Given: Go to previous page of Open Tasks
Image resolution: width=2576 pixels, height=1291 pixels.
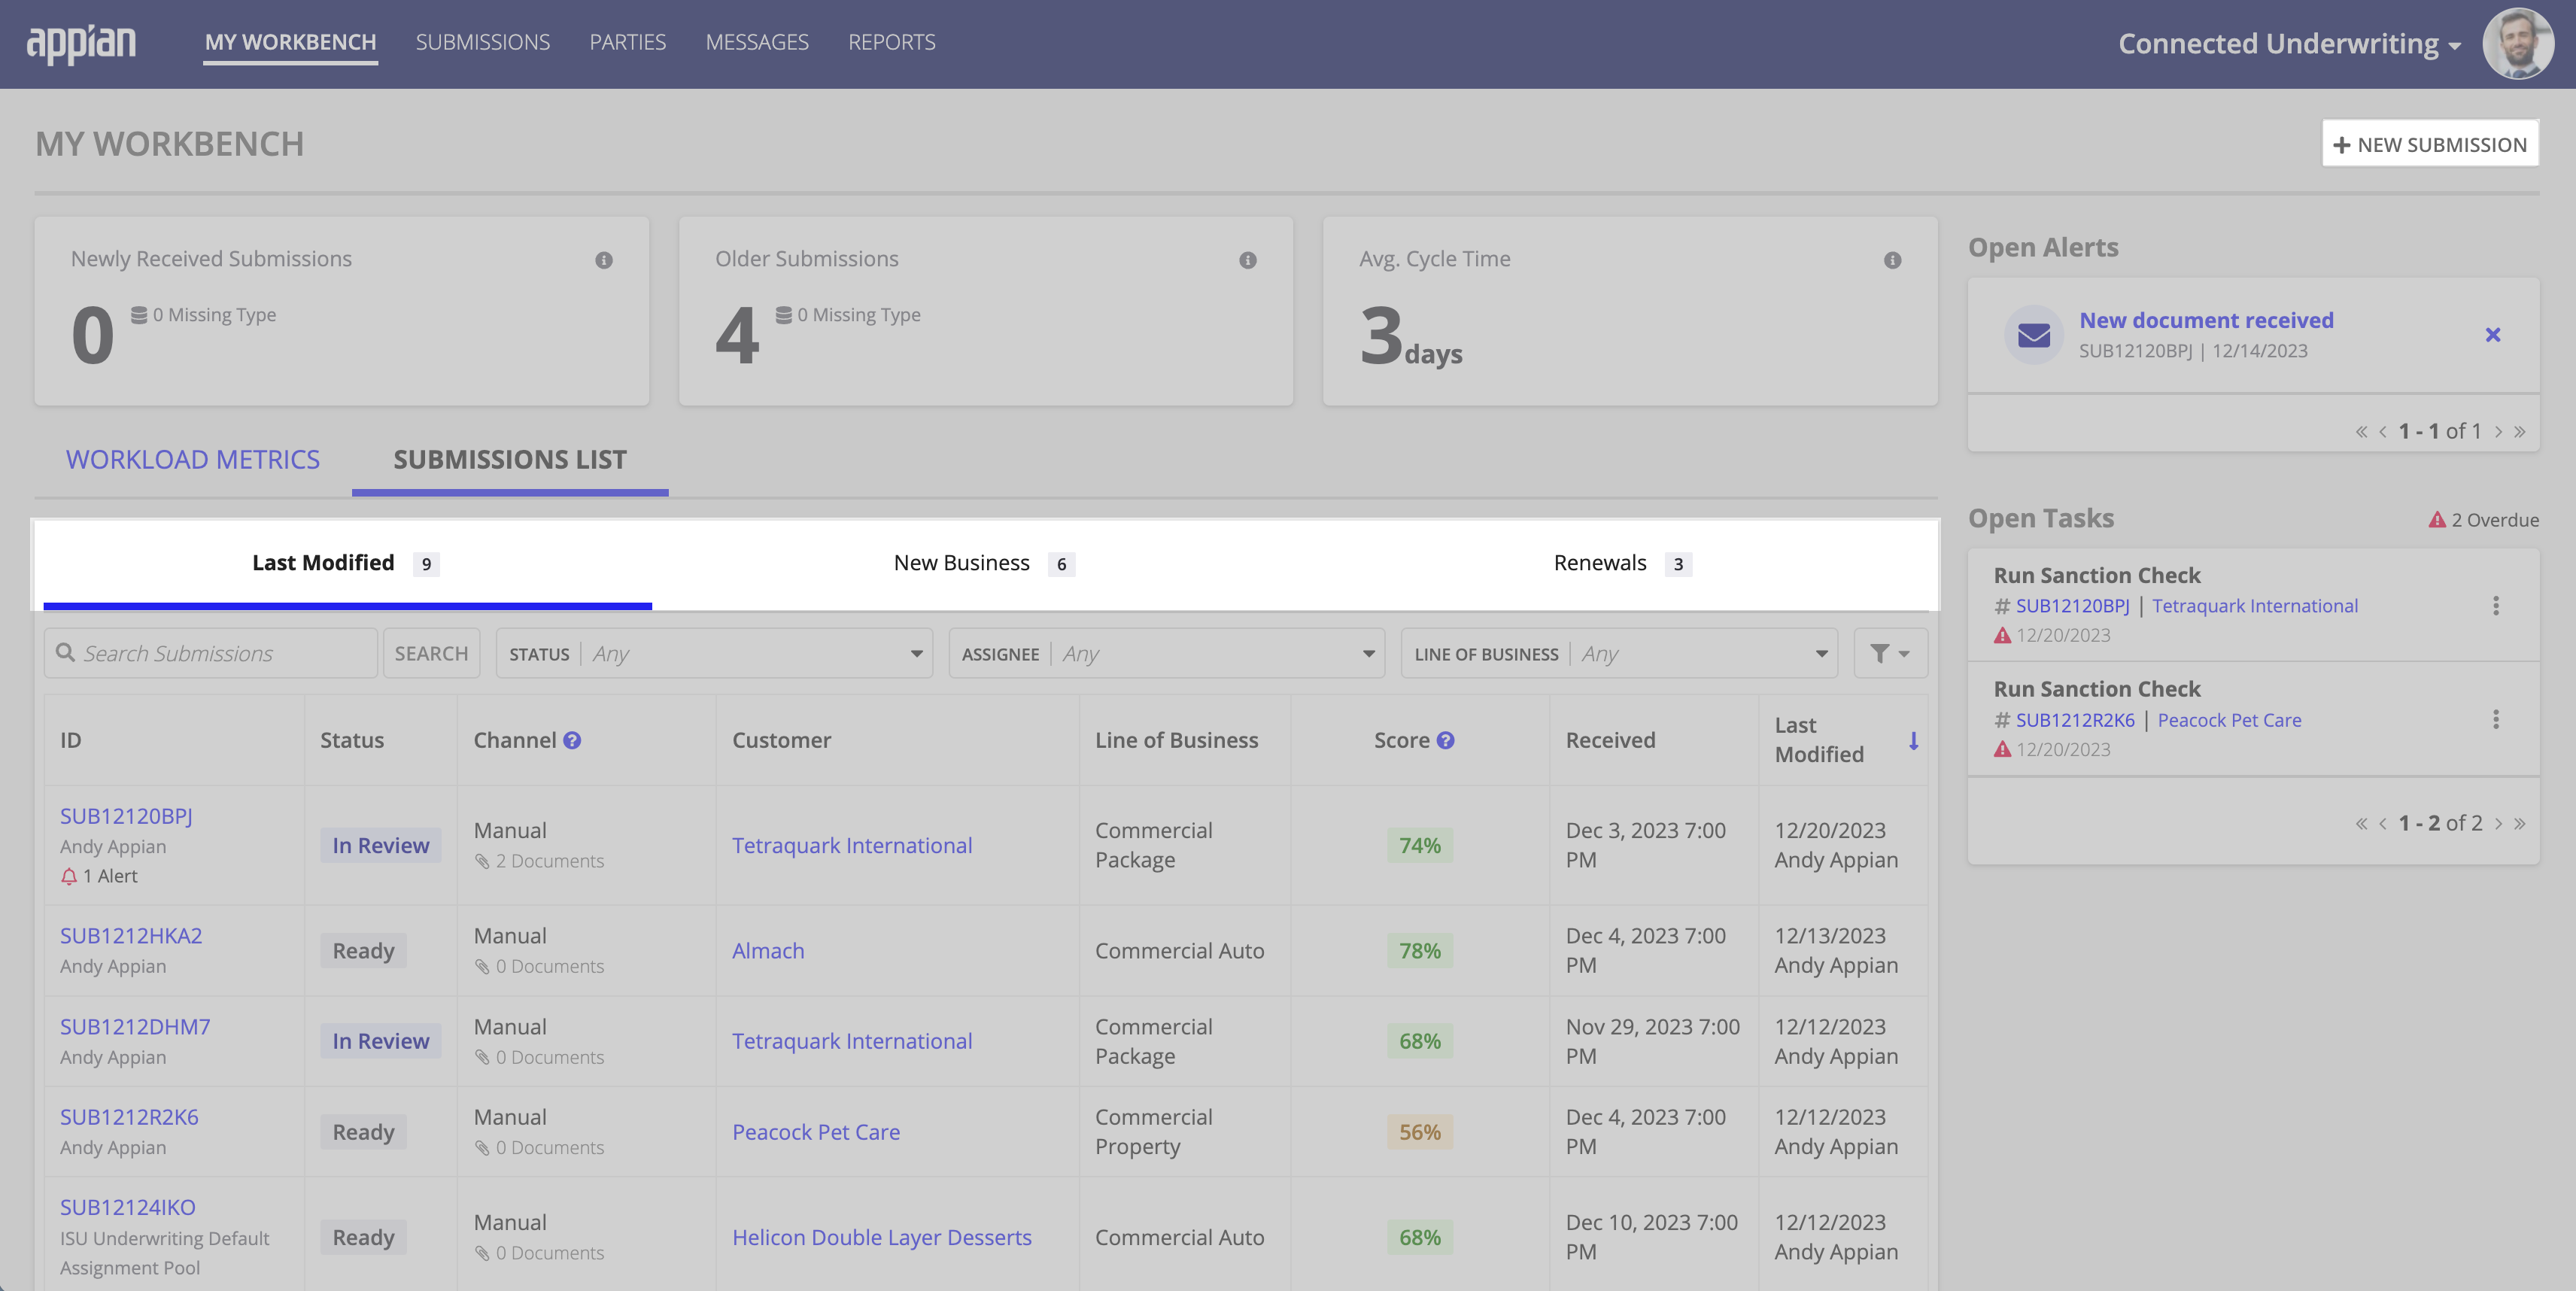Looking at the screenshot, I should point(2383,824).
